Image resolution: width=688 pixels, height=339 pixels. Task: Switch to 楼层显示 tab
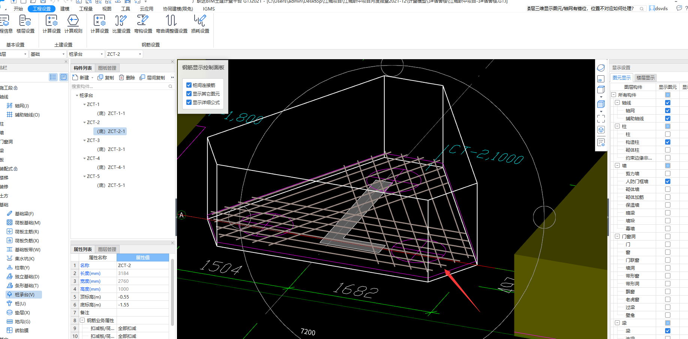645,78
